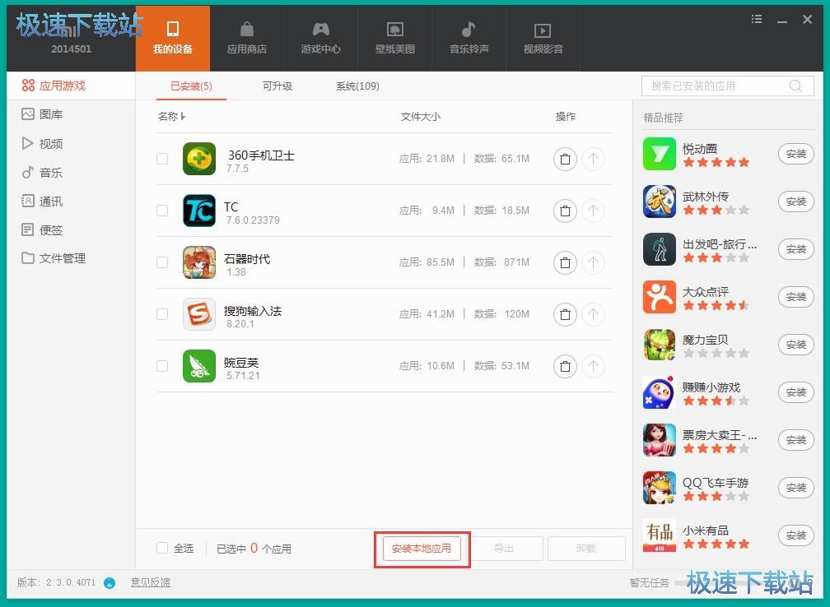Go to the 游戏中心 tab
The height and width of the screenshot is (607, 830).
tap(321, 39)
